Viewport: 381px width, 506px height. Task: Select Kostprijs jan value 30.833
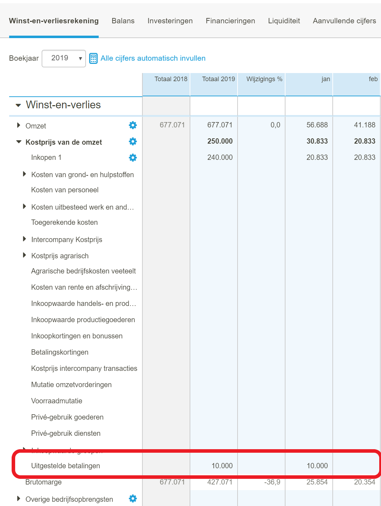point(317,141)
